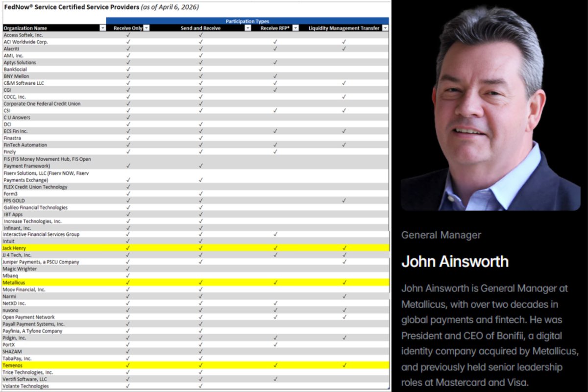This screenshot has width=588, height=392.
Task: Select the Galileo Financial Technologies cell
Action: coord(54,207)
